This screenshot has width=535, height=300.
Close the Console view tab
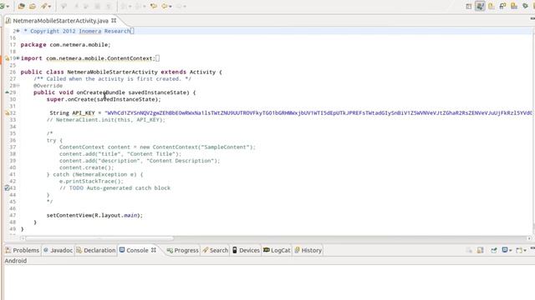[x=154, y=250]
